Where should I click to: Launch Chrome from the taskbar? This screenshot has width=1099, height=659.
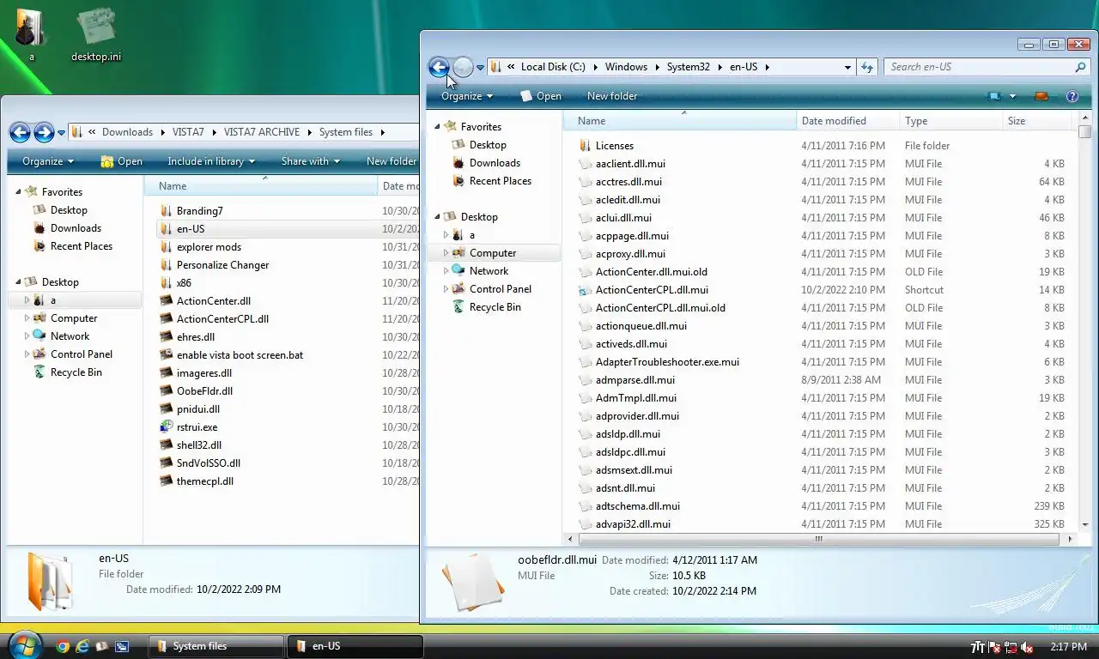coord(63,646)
